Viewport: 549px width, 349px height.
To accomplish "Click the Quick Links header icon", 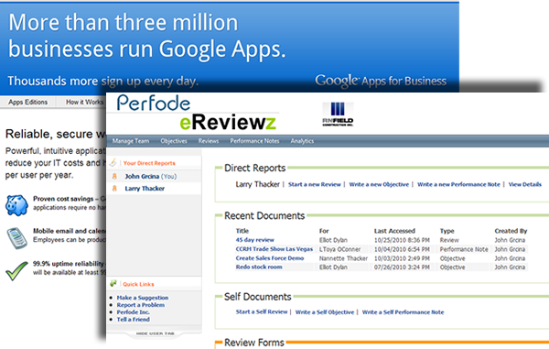I will coord(113,283).
